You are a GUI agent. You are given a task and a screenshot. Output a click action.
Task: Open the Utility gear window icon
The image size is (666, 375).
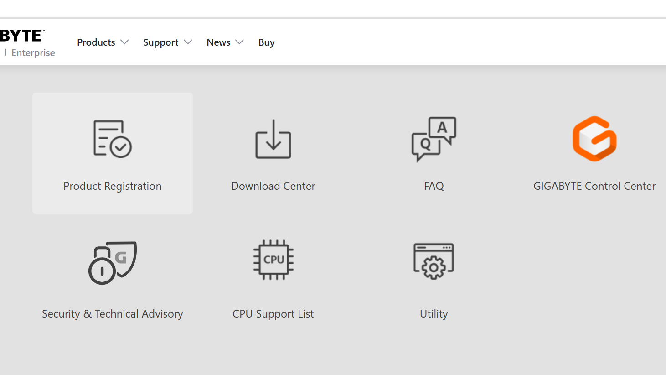[434, 261]
